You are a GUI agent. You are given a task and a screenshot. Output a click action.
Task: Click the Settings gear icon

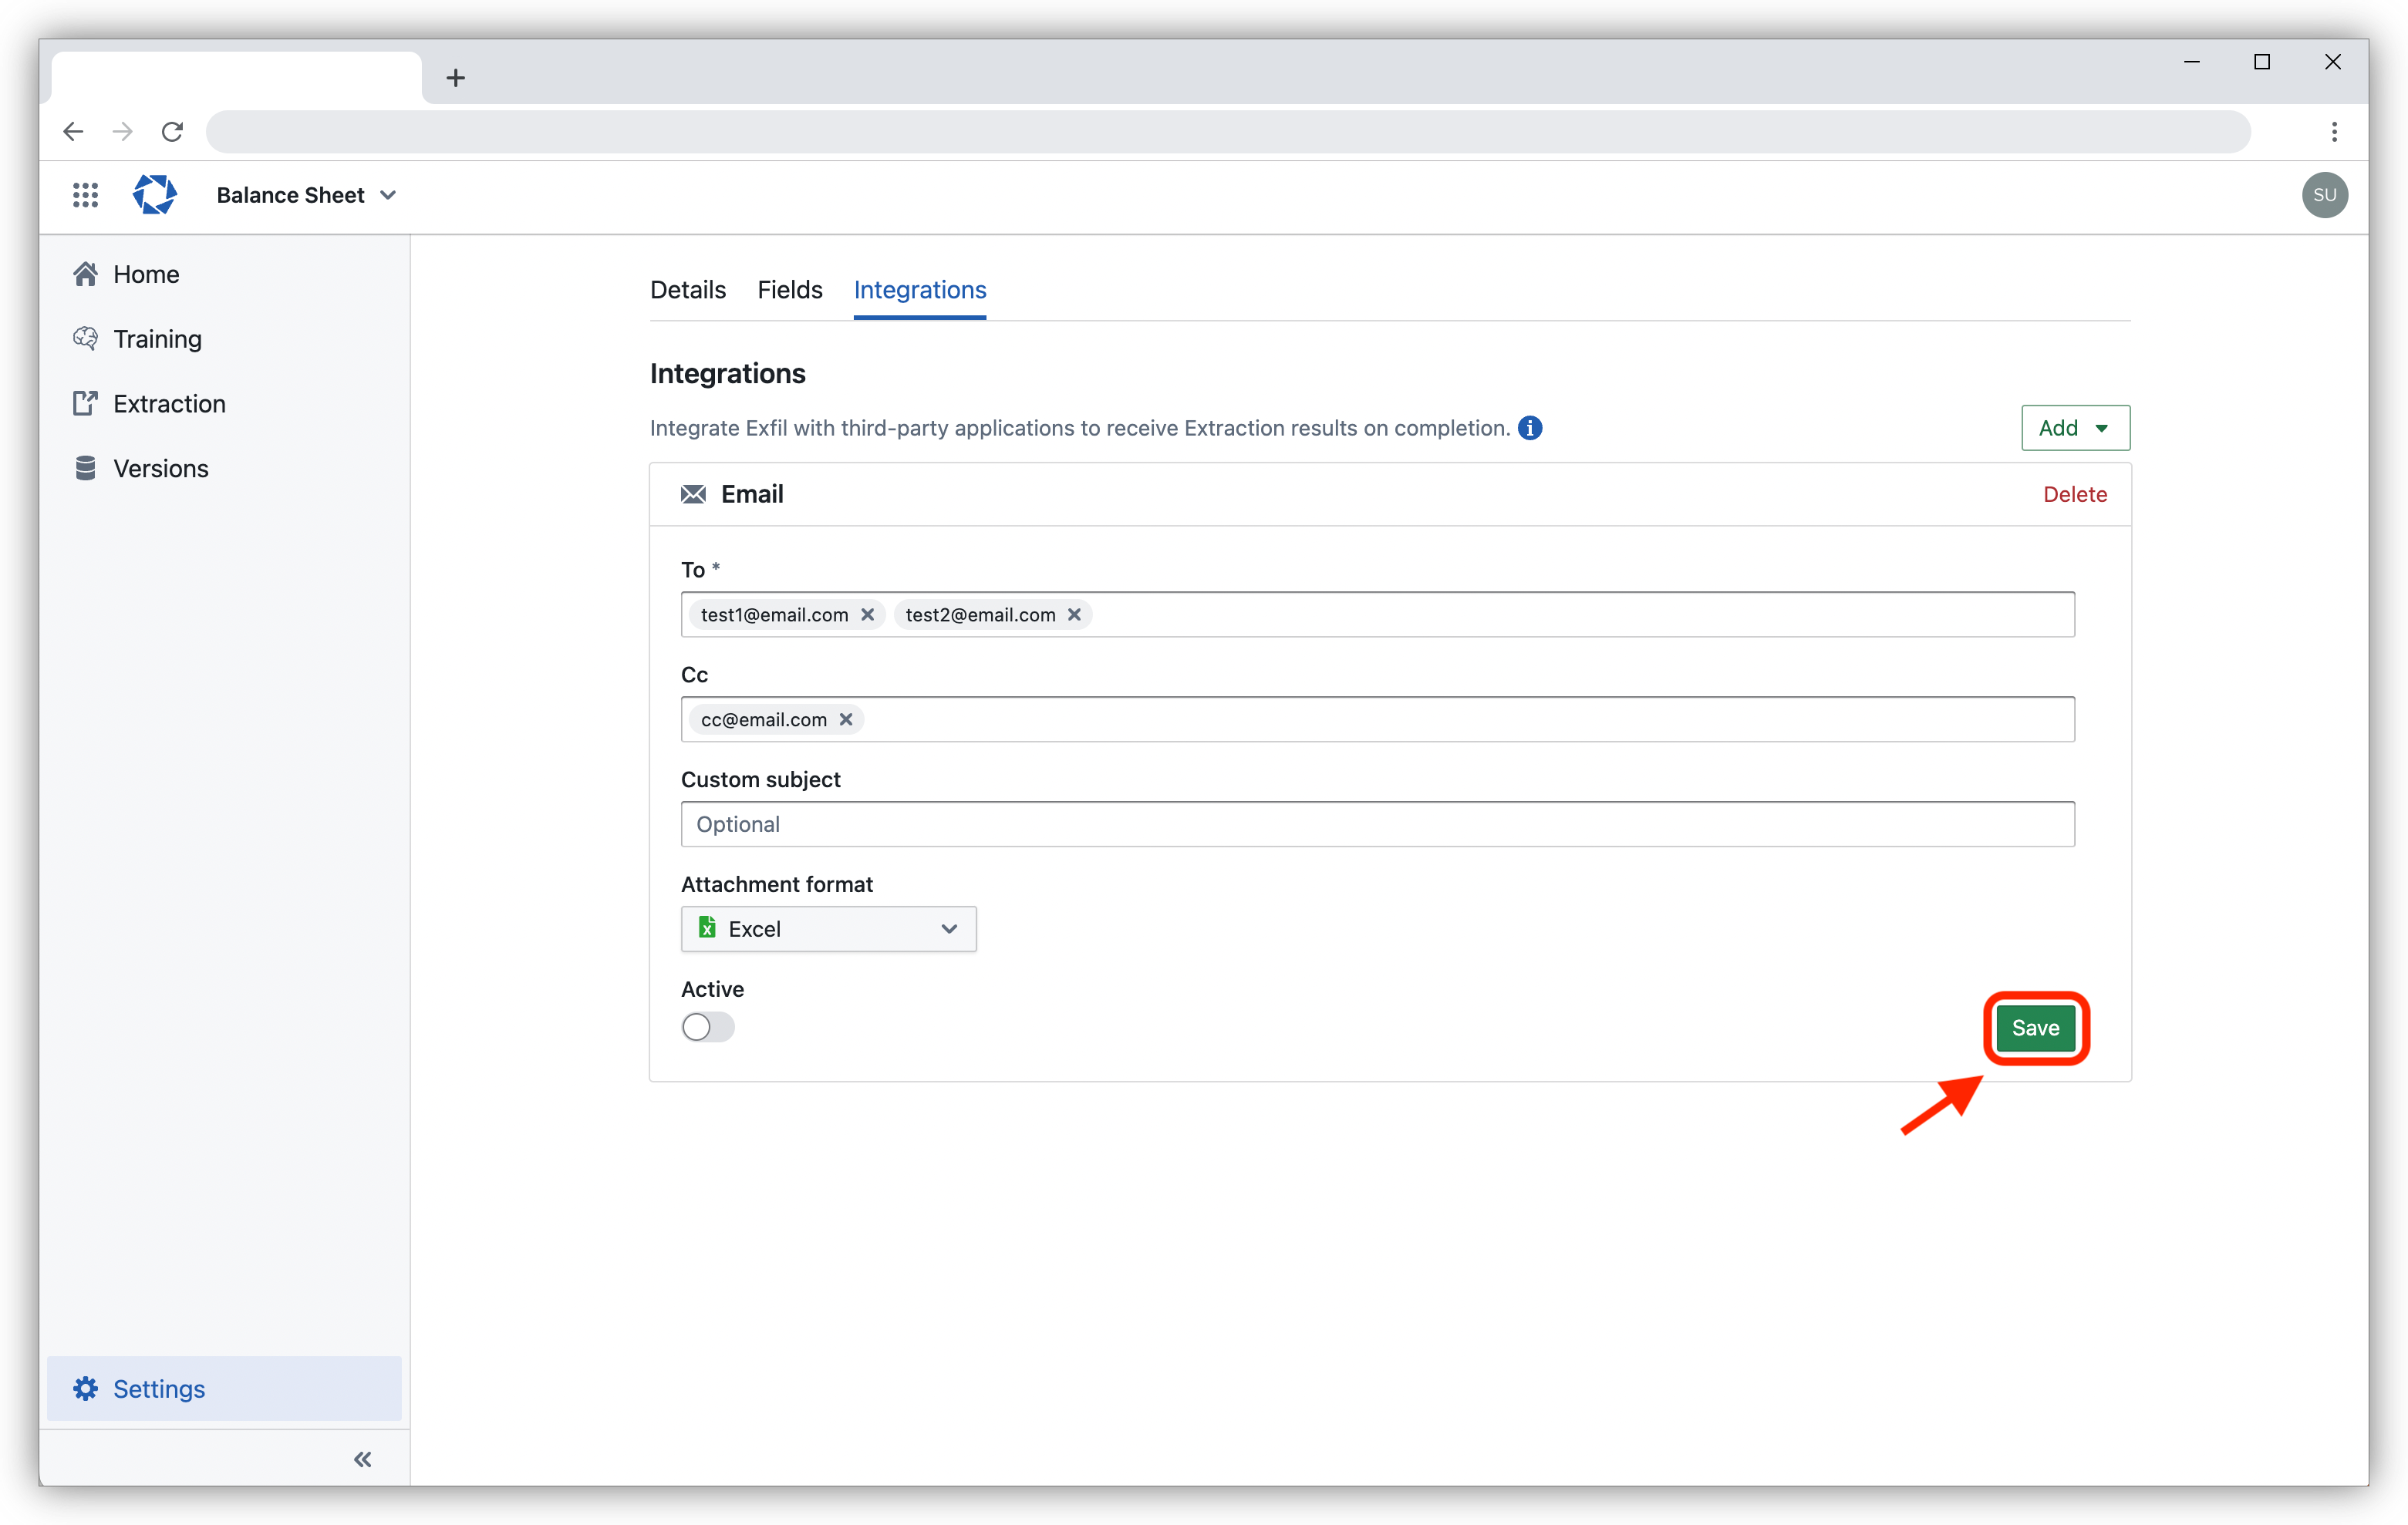tap(85, 1388)
